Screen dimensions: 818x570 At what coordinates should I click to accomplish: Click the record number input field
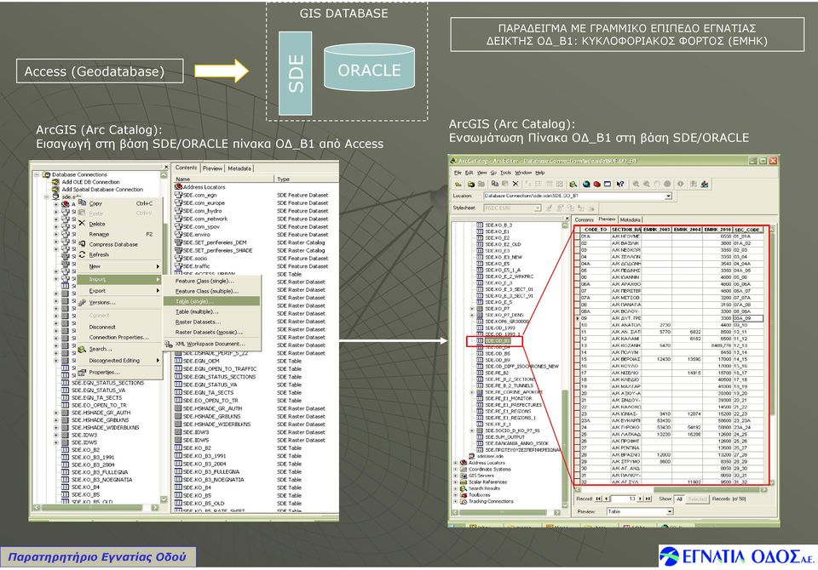(x=624, y=499)
